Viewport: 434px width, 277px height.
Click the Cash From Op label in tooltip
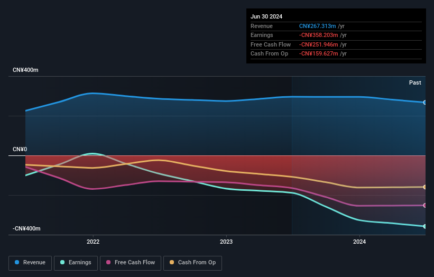[269, 54]
